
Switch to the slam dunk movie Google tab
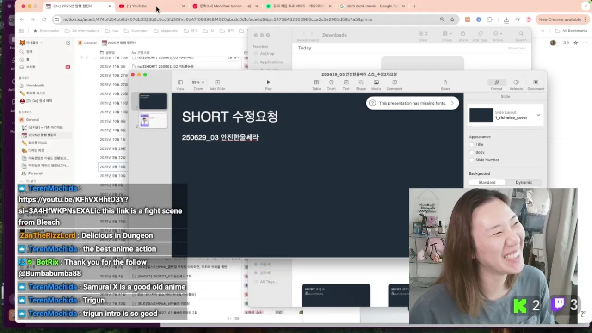click(x=372, y=6)
